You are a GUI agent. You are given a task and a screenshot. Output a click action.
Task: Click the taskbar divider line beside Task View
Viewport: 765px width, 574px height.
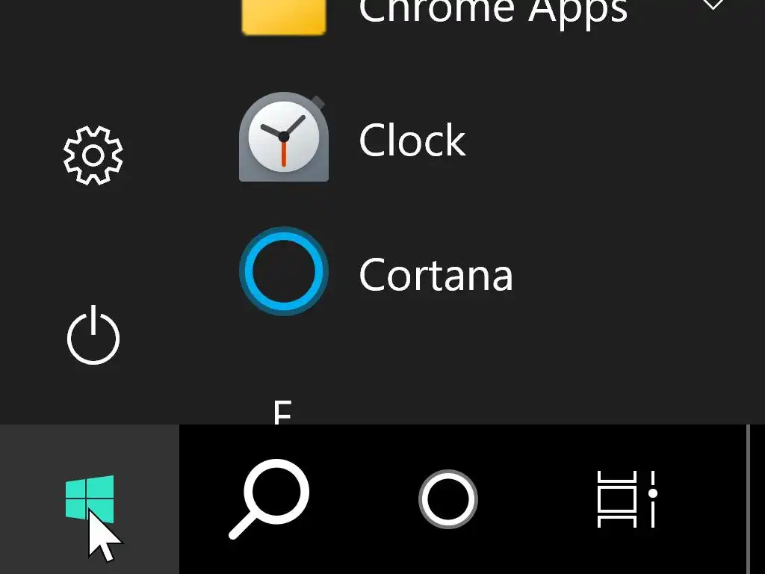tap(747, 499)
